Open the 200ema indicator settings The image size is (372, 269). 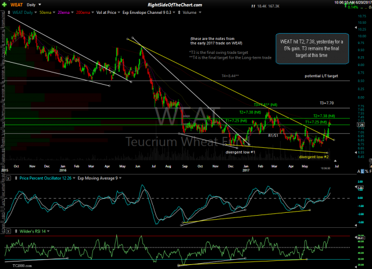click(x=83, y=13)
